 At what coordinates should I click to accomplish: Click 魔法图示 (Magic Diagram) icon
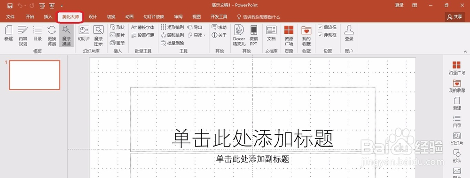(98, 36)
